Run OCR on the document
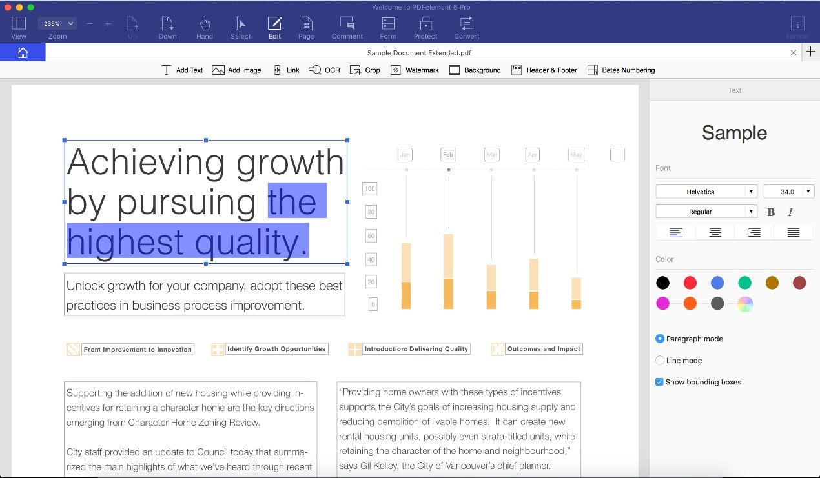This screenshot has width=820, height=478. tap(324, 70)
